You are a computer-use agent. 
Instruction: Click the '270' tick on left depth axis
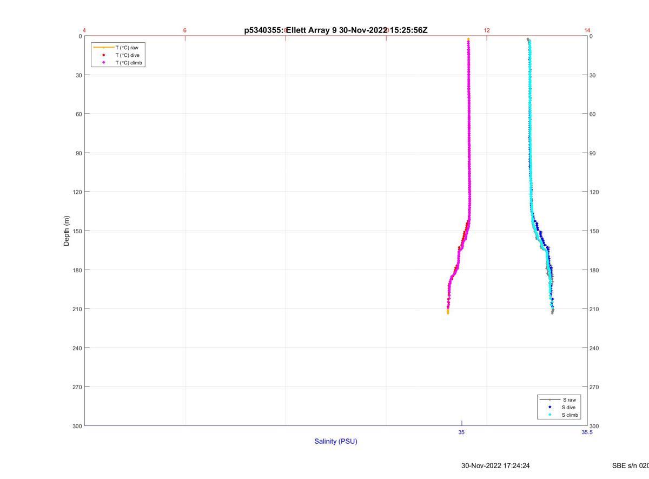click(77, 387)
